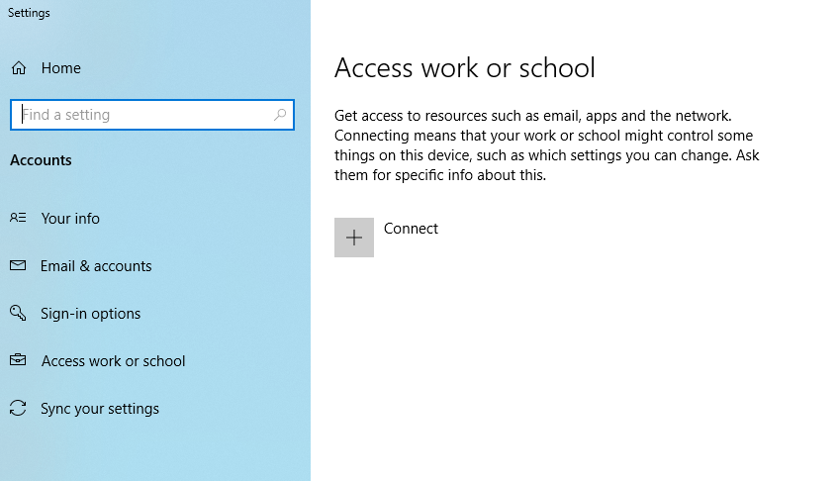Click the Settings window title
This screenshot has width=839, height=481.
(x=29, y=13)
